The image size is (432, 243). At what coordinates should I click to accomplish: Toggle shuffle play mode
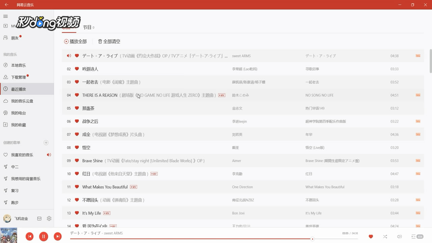[x=385, y=237]
